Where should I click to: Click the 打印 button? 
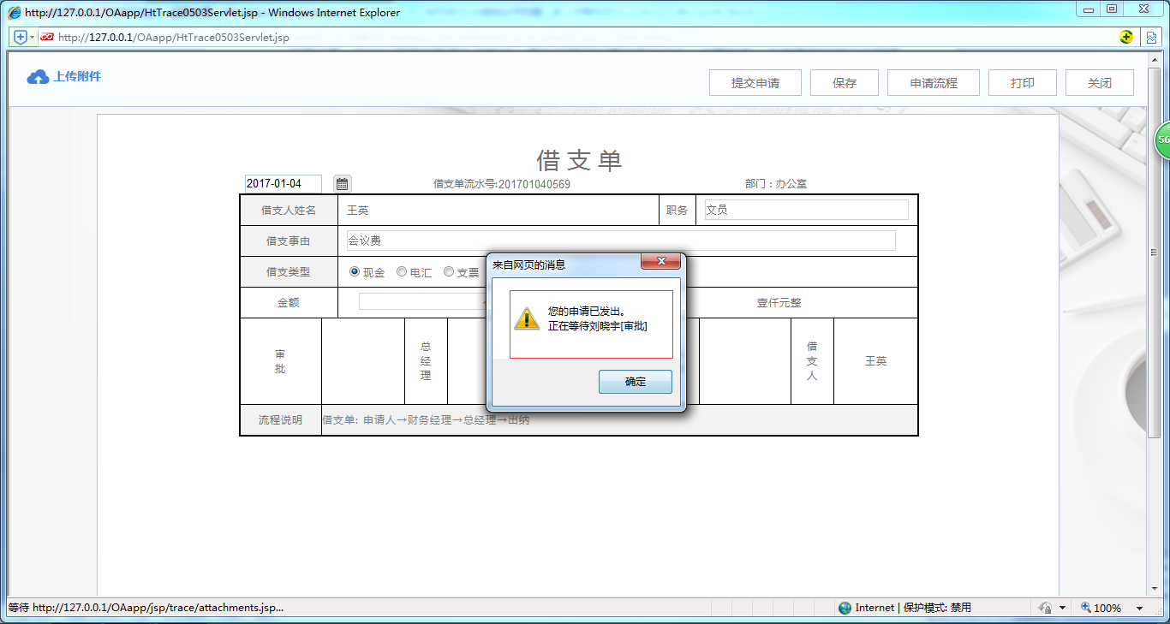(1023, 83)
